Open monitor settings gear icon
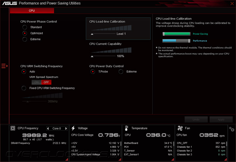 tap(232, 129)
